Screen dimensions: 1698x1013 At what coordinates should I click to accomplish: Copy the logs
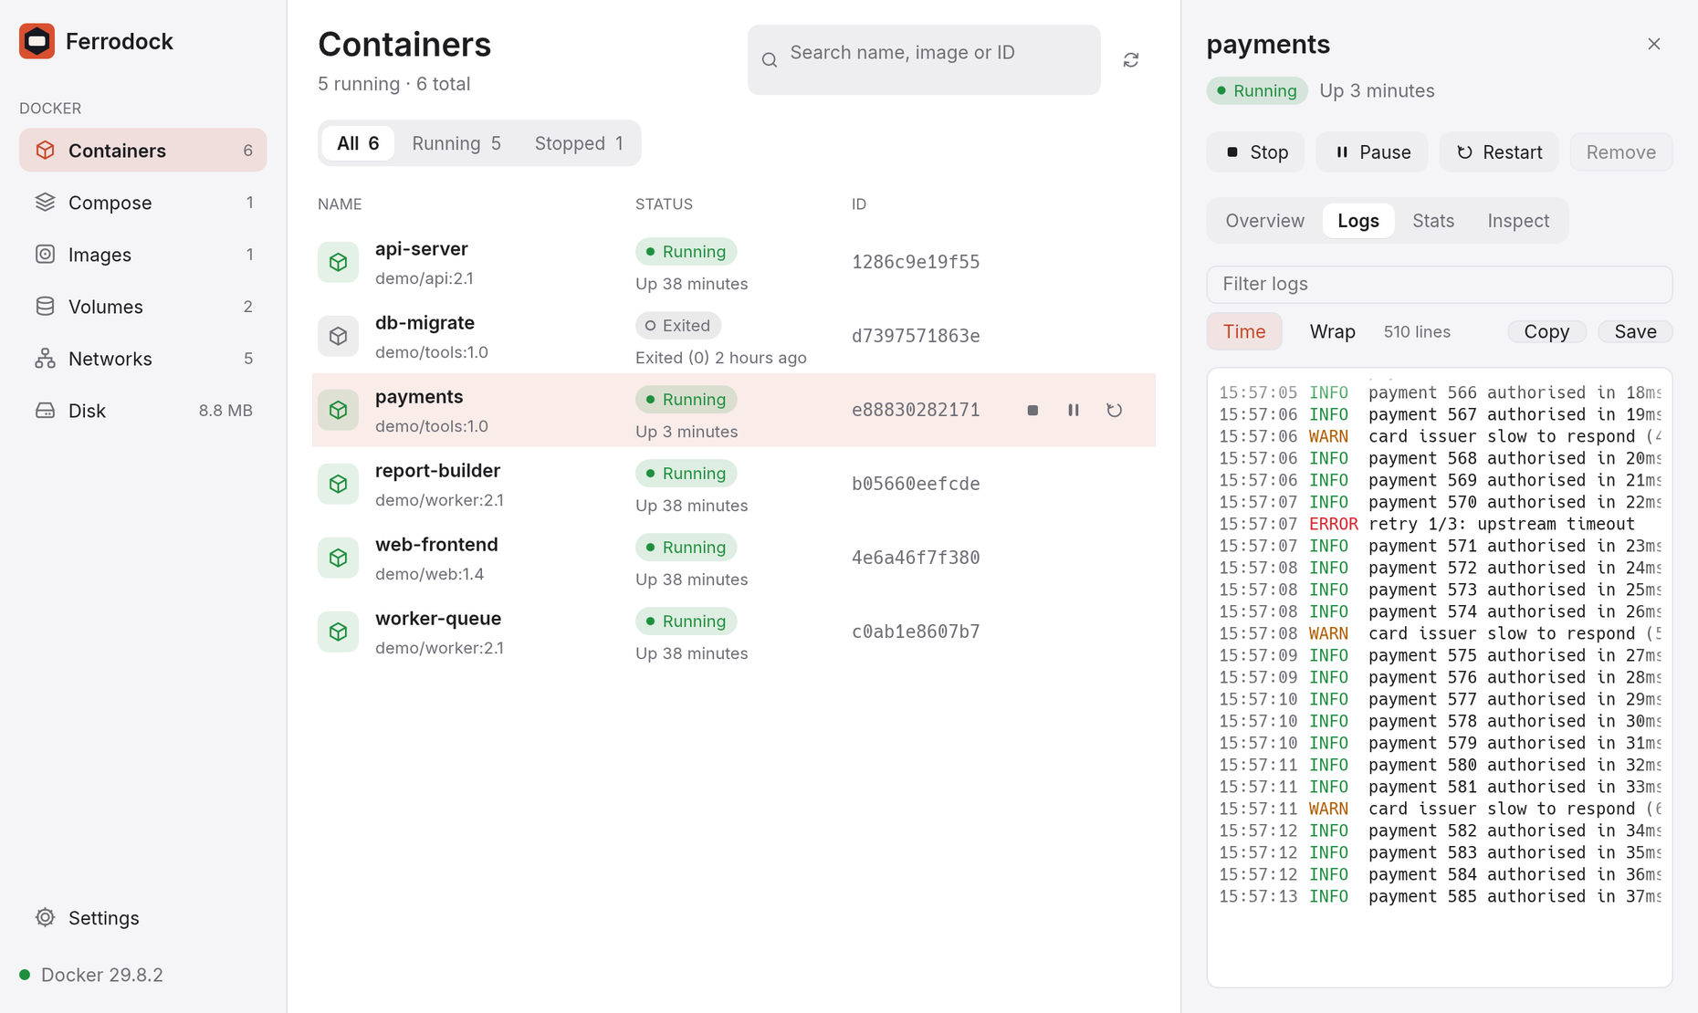[1546, 331]
